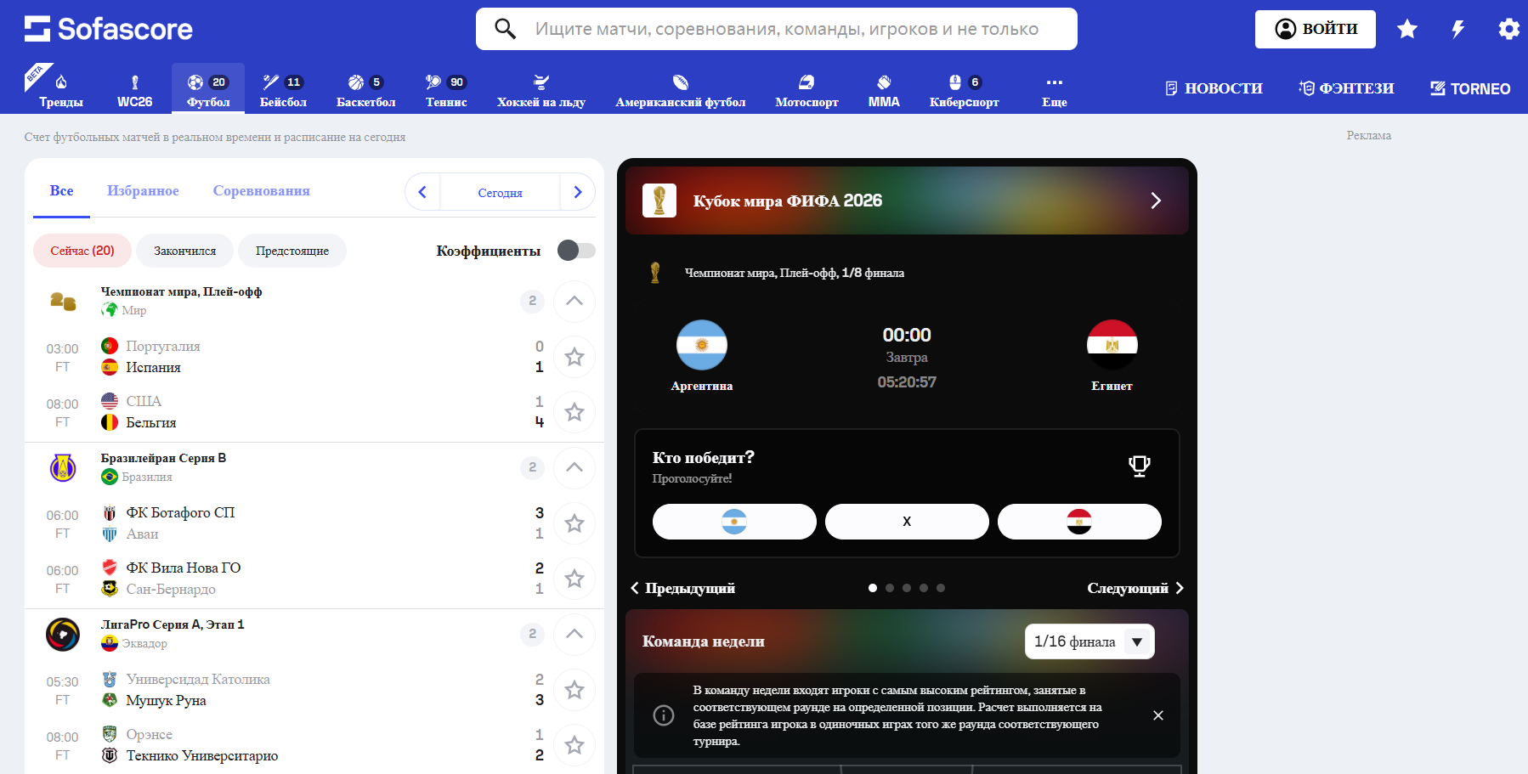This screenshot has width=1528, height=774.
Task: Favorite the Орэнсе vs Текнико Университарио match
Action: [574, 745]
